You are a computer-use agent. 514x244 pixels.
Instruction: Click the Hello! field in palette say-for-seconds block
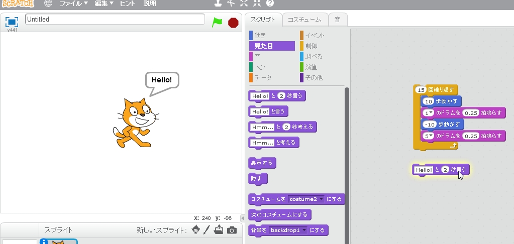260,96
